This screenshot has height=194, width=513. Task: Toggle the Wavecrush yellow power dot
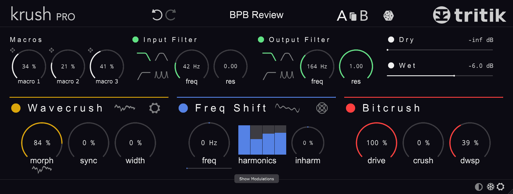click(x=16, y=108)
